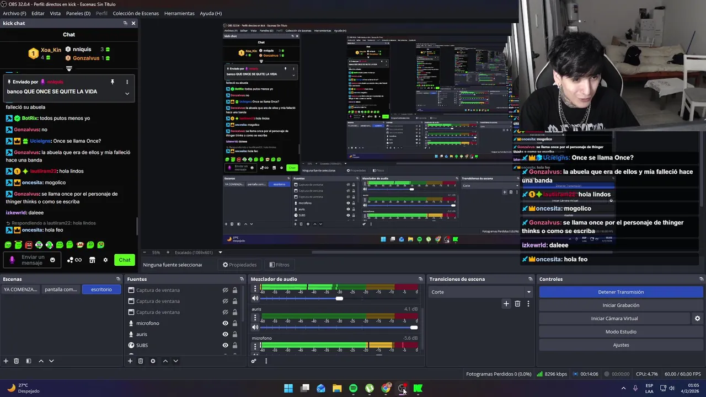Open kick chat store icon
706x397 pixels.
(x=92, y=260)
